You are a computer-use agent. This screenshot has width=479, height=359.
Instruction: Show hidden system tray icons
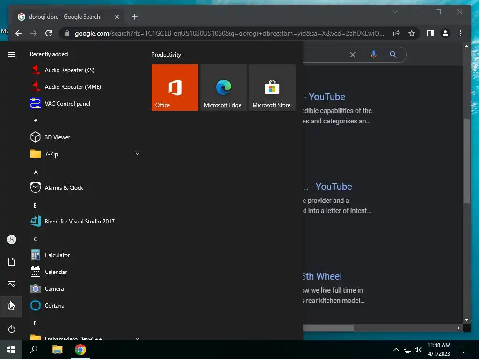[x=396, y=350]
